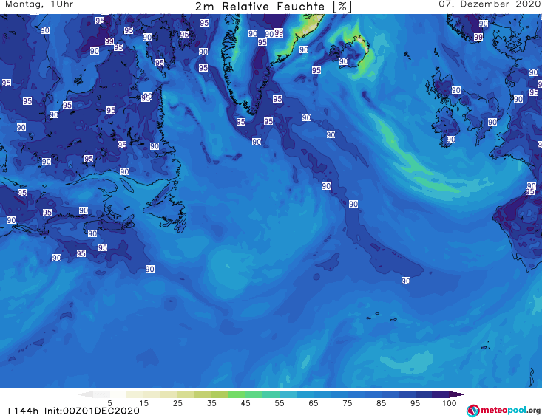Pick the bright green legend swatch above 45
The image size is (542, 418).
(237, 394)
